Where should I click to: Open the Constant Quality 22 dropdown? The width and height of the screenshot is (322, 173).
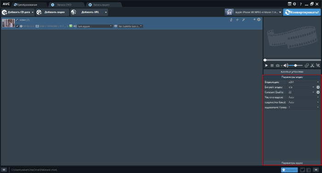pos(301,92)
